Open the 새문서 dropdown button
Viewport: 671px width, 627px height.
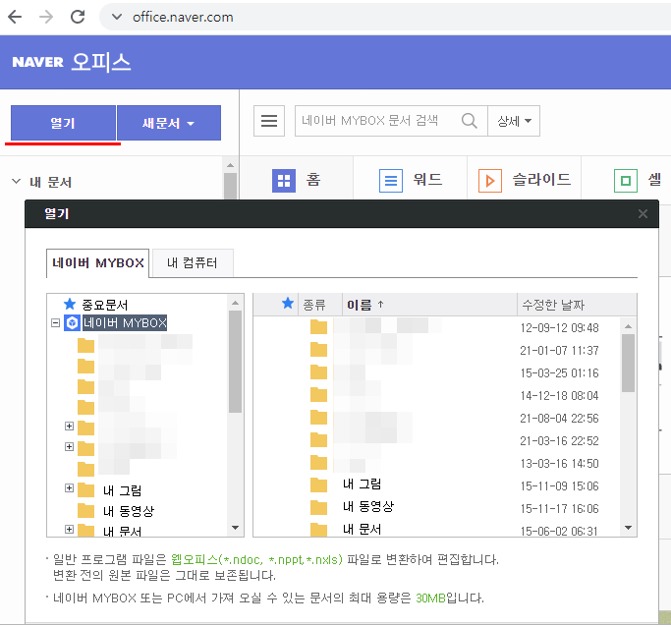tap(169, 123)
